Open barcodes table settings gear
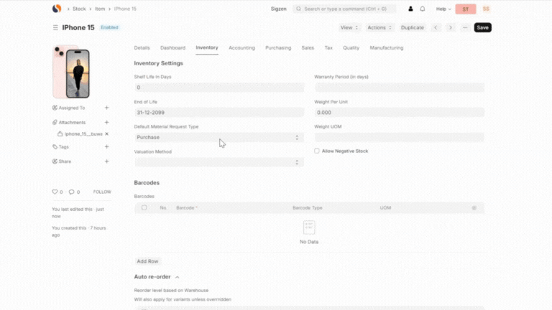The width and height of the screenshot is (552, 310). (x=474, y=208)
